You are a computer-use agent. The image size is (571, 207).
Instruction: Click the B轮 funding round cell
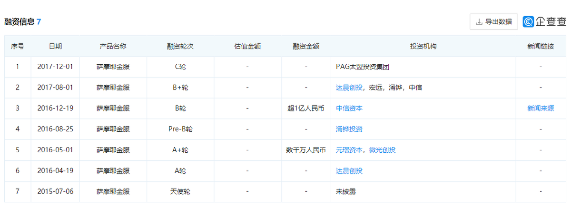(180, 108)
